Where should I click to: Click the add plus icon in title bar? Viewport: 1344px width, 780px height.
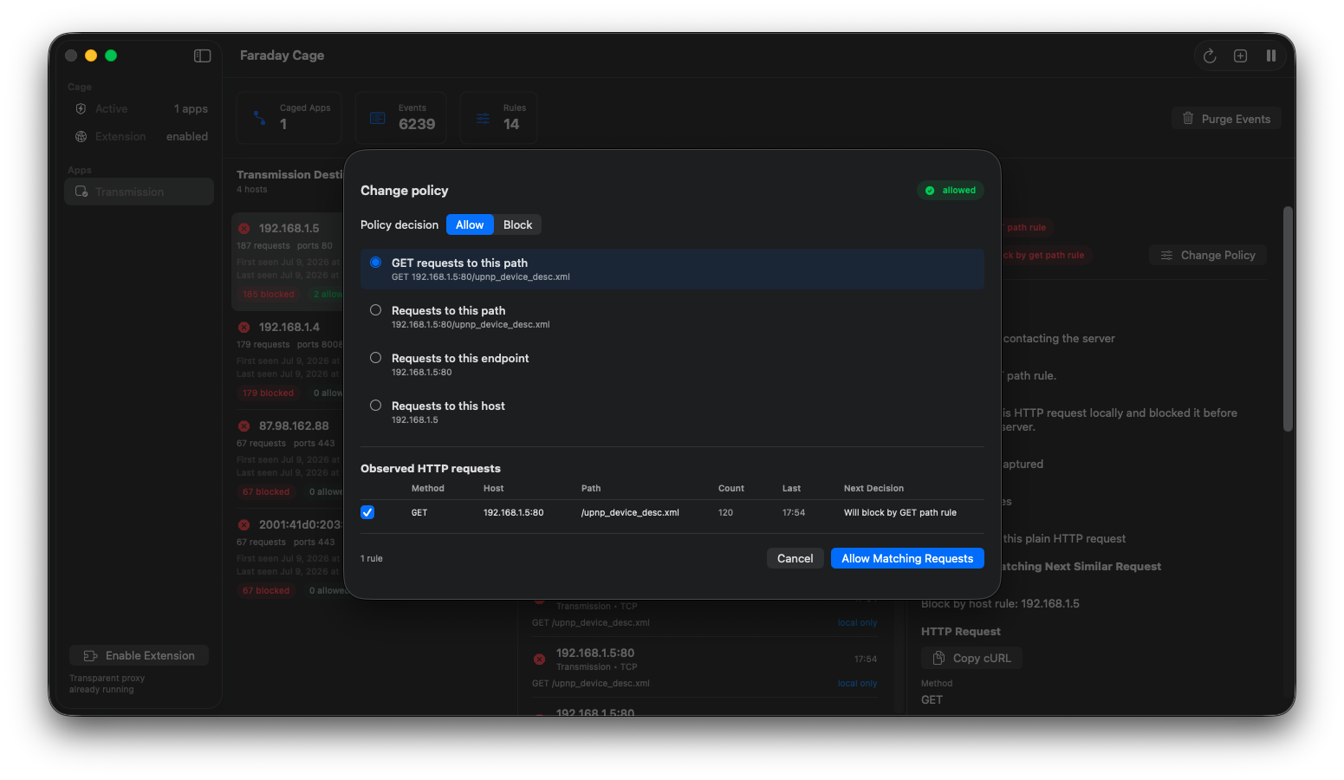coord(1241,55)
